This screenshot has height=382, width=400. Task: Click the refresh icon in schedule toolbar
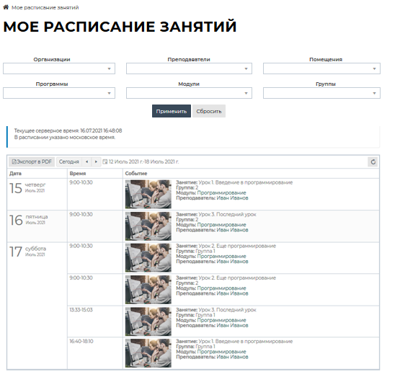tap(373, 161)
